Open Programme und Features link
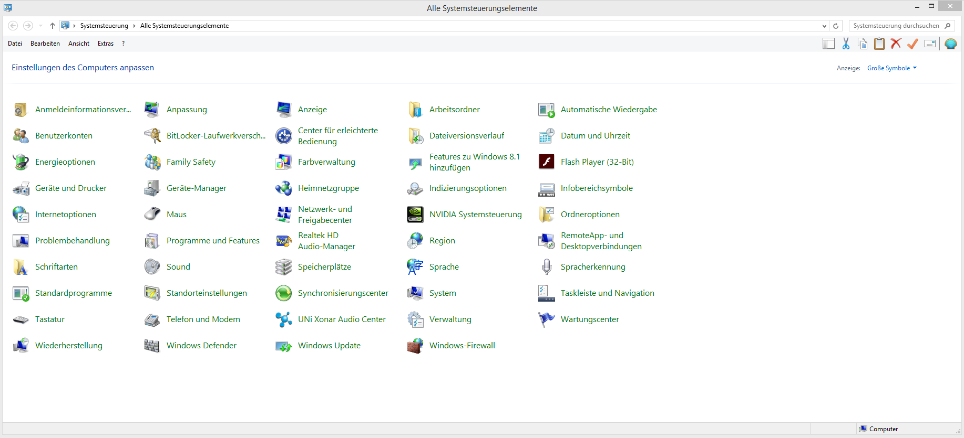Viewport: 964px width, 438px height. (213, 241)
